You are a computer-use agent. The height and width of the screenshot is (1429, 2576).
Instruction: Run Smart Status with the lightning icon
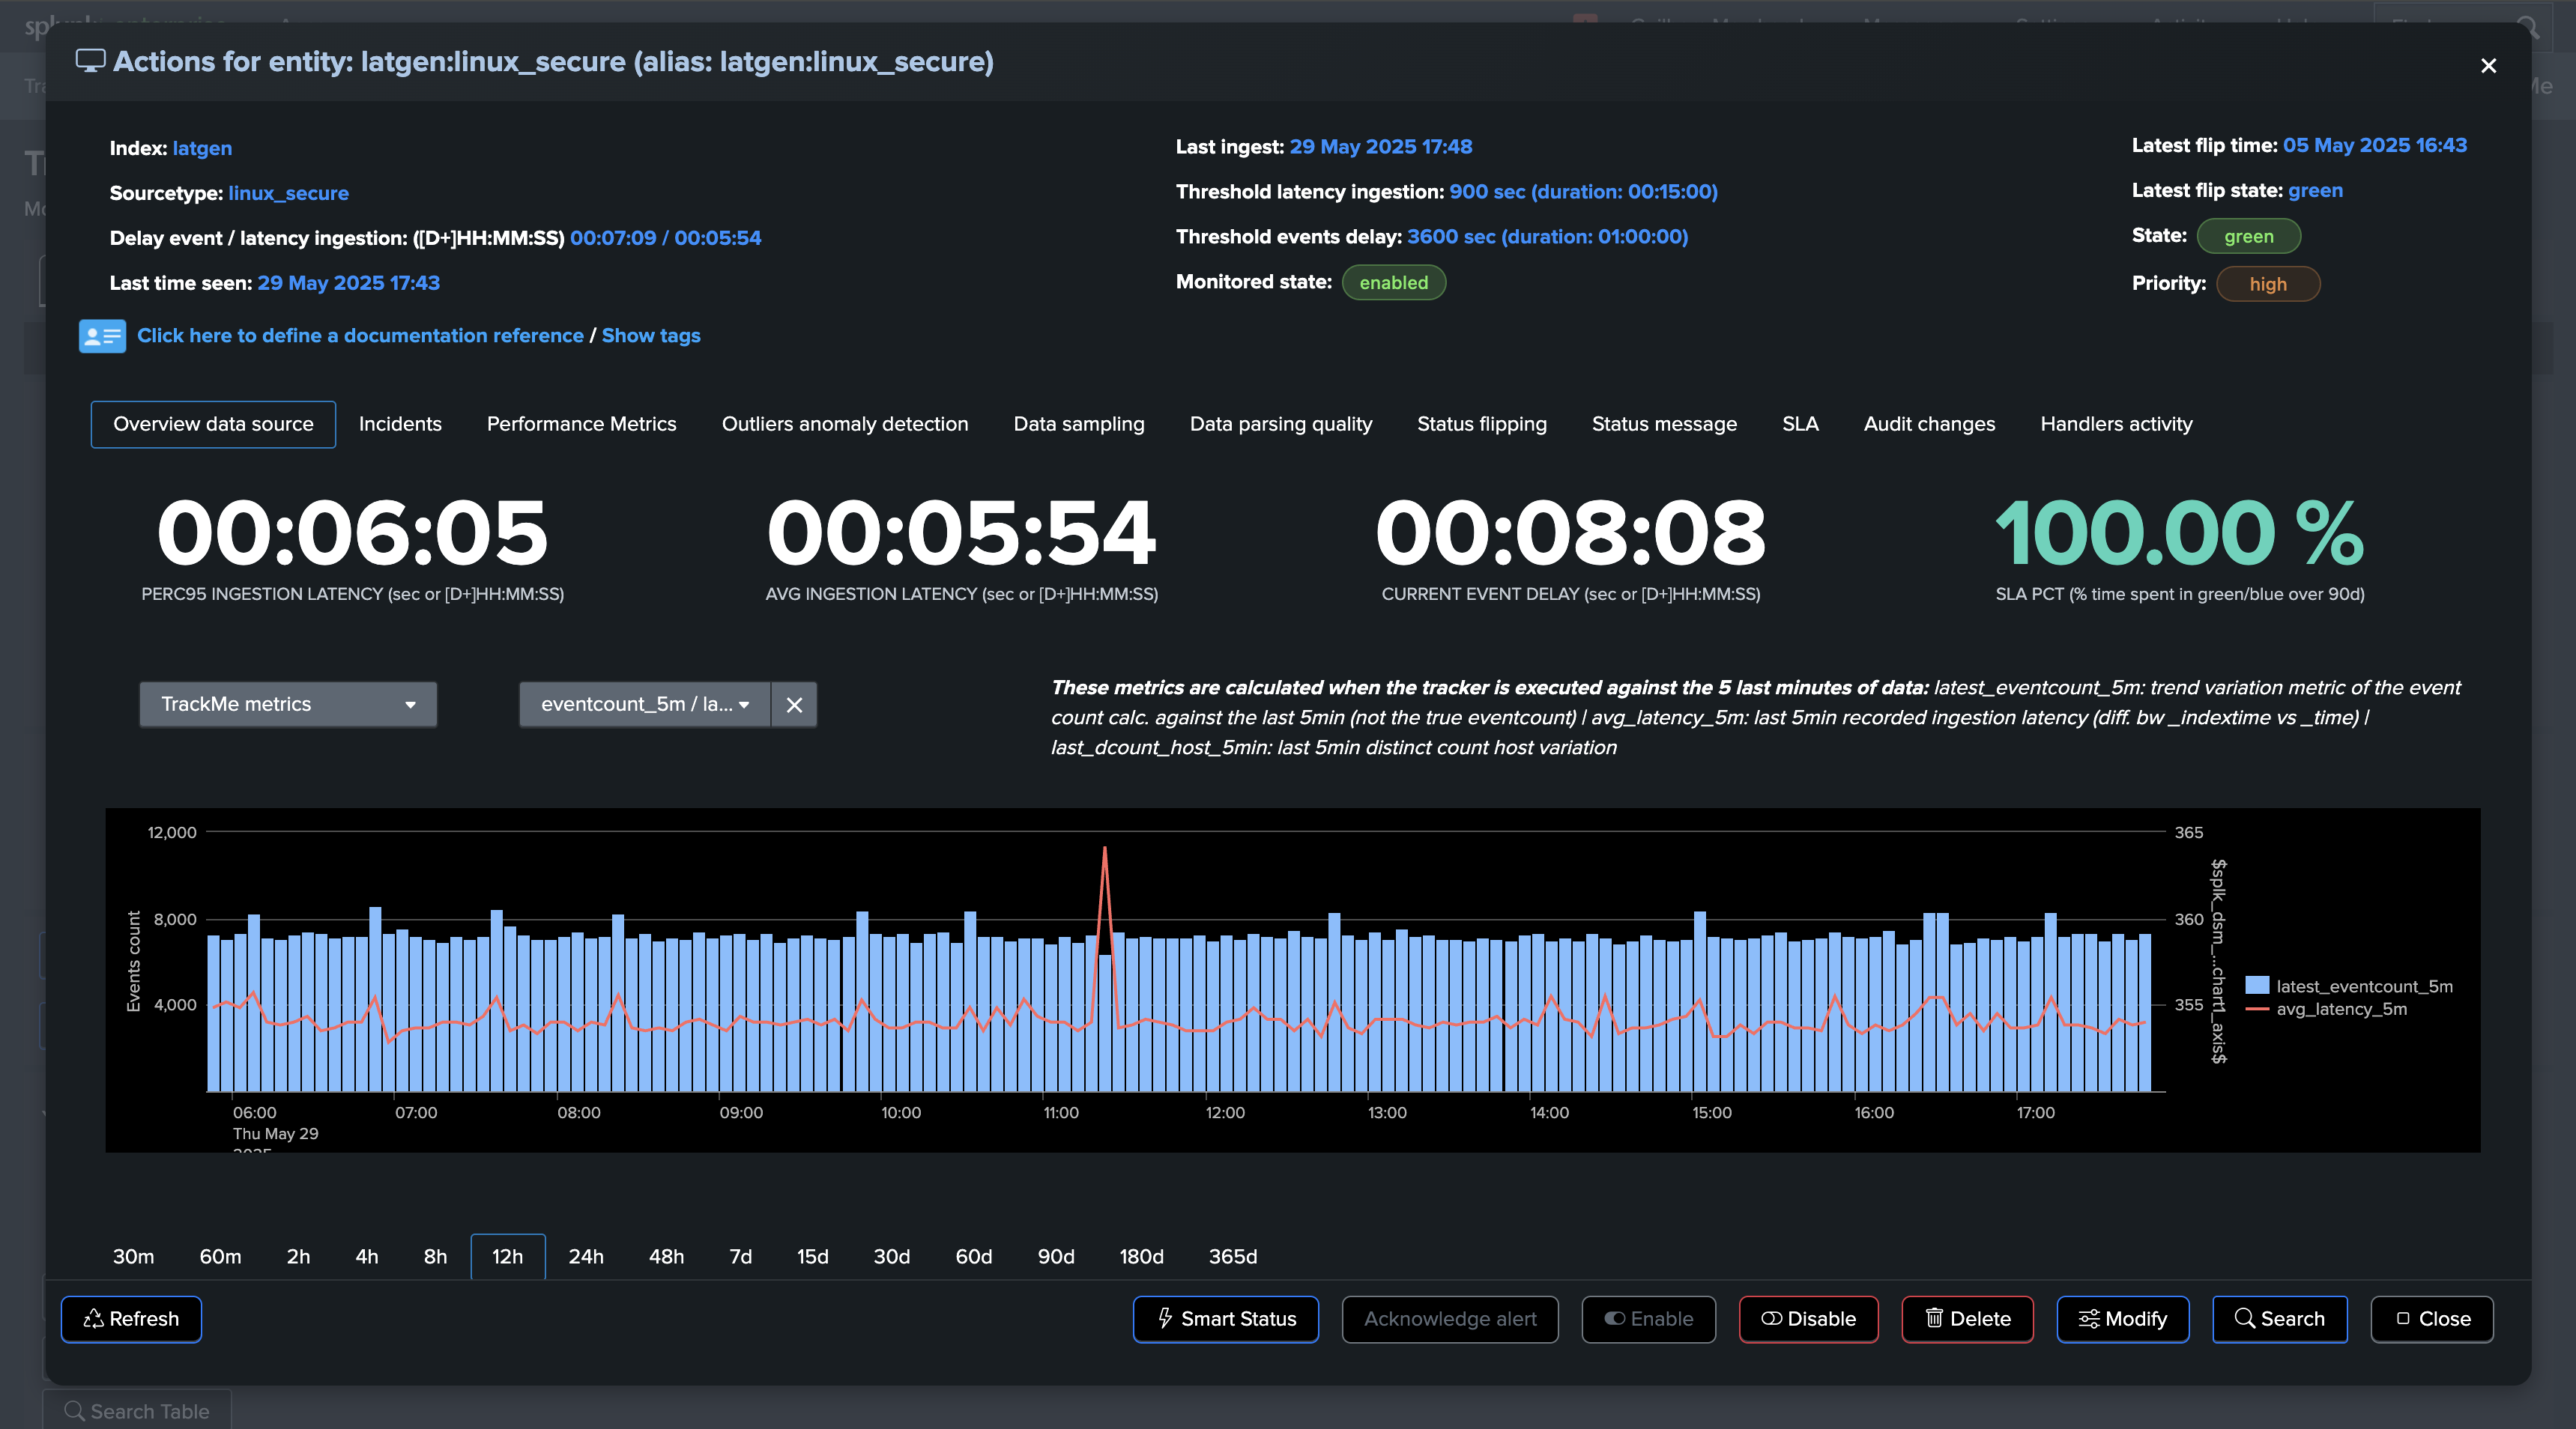tap(1225, 1319)
